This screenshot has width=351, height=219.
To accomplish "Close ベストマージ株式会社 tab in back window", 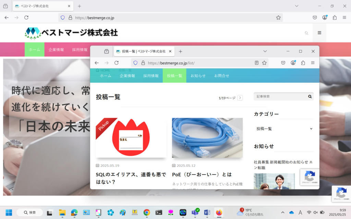I will (69, 6).
